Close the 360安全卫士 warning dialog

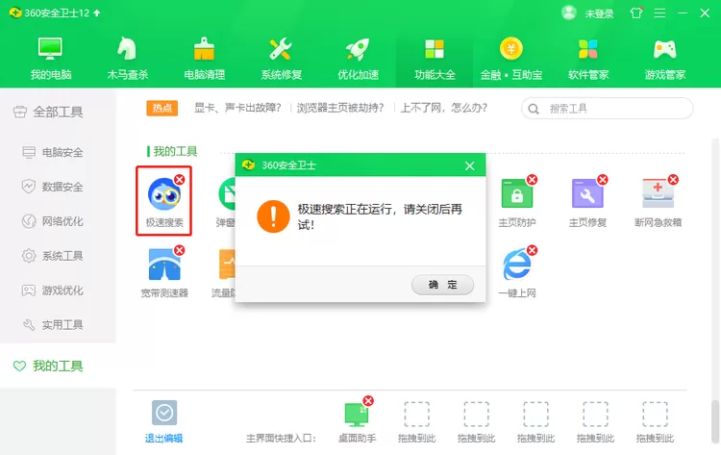point(469,165)
